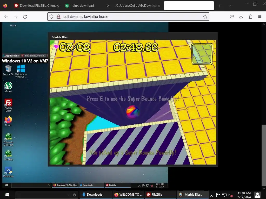
Task: Select the Photoshop desktop shortcut
Action: [8, 172]
